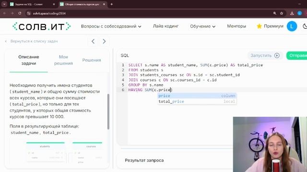
Task: Run the query with Запустить button
Action: pos(265,55)
